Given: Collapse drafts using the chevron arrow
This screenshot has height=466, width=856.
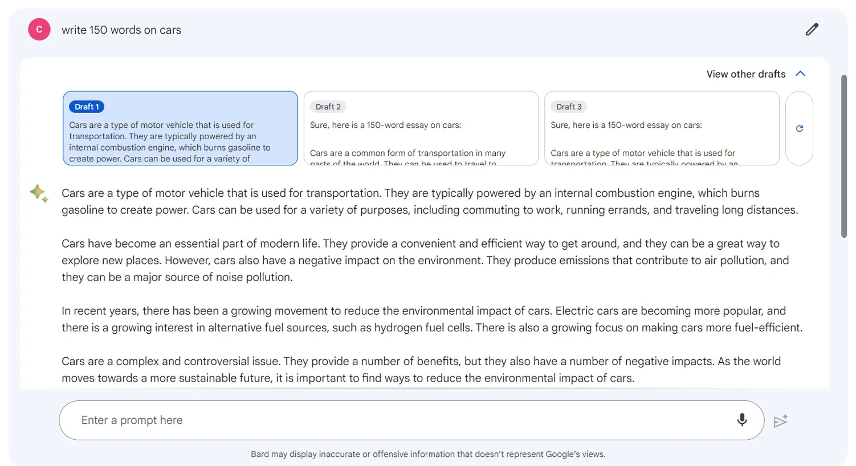Looking at the screenshot, I should (x=801, y=74).
